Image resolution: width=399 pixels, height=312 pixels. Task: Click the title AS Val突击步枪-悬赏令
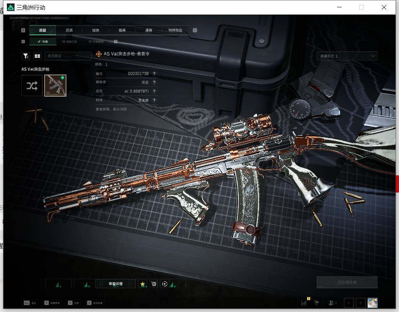coord(126,54)
